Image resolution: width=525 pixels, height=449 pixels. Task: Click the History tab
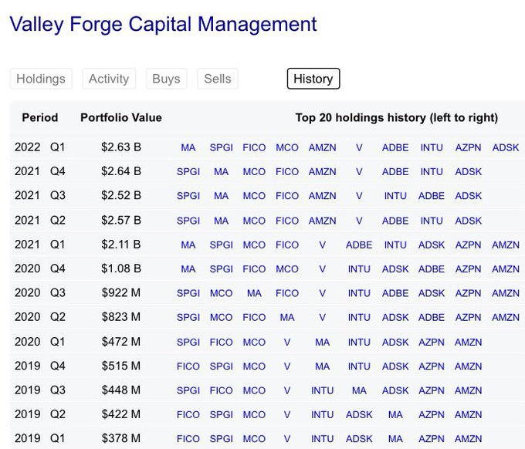(313, 79)
